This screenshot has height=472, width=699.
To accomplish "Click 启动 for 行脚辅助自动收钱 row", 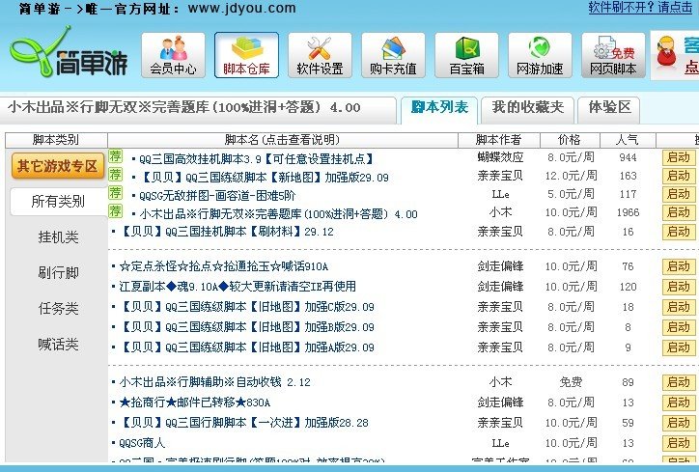I will (679, 382).
